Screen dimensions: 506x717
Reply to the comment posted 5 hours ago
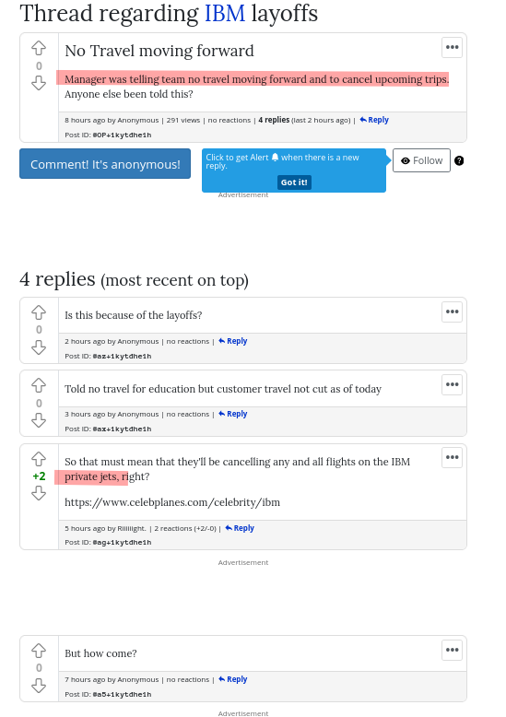click(x=240, y=528)
